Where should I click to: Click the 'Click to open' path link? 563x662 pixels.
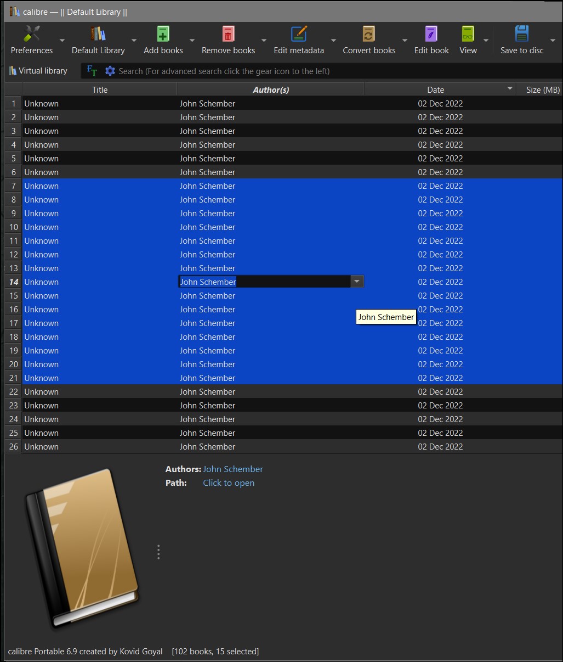coord(229,483)
